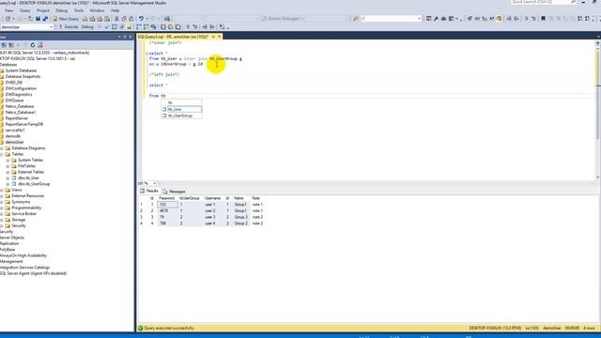Switch to the Results tab
Image resolution: width=601 pixels, height=338 pixels.
149,191
